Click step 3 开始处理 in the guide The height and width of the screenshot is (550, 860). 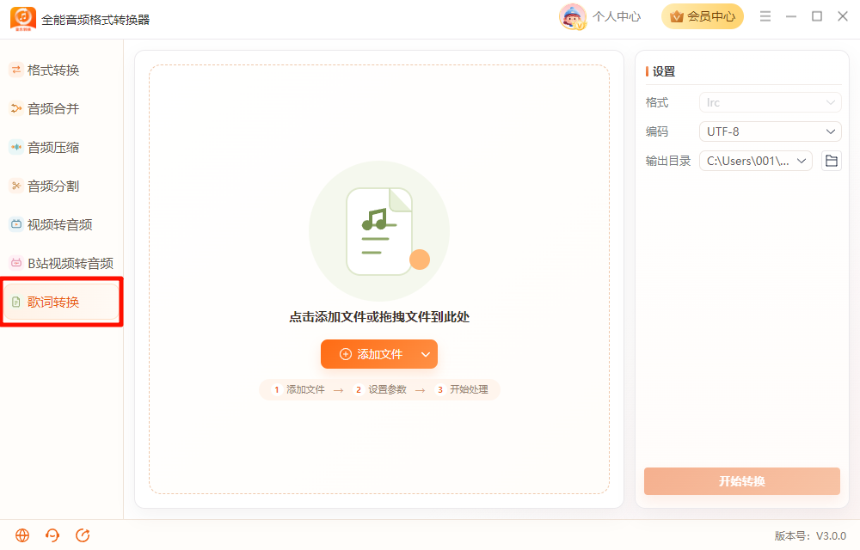[x=463, y=389]
